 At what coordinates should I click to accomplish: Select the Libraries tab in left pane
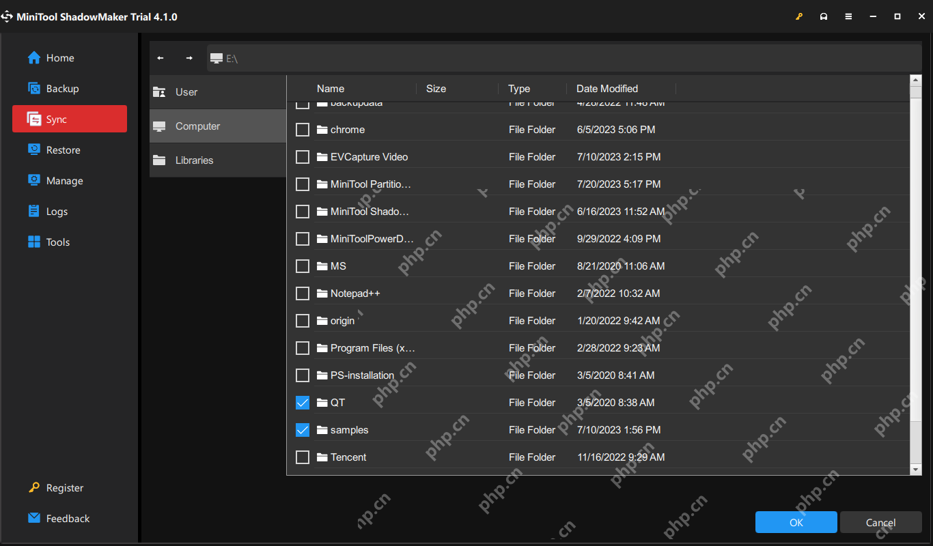click(x=218, y=160)
